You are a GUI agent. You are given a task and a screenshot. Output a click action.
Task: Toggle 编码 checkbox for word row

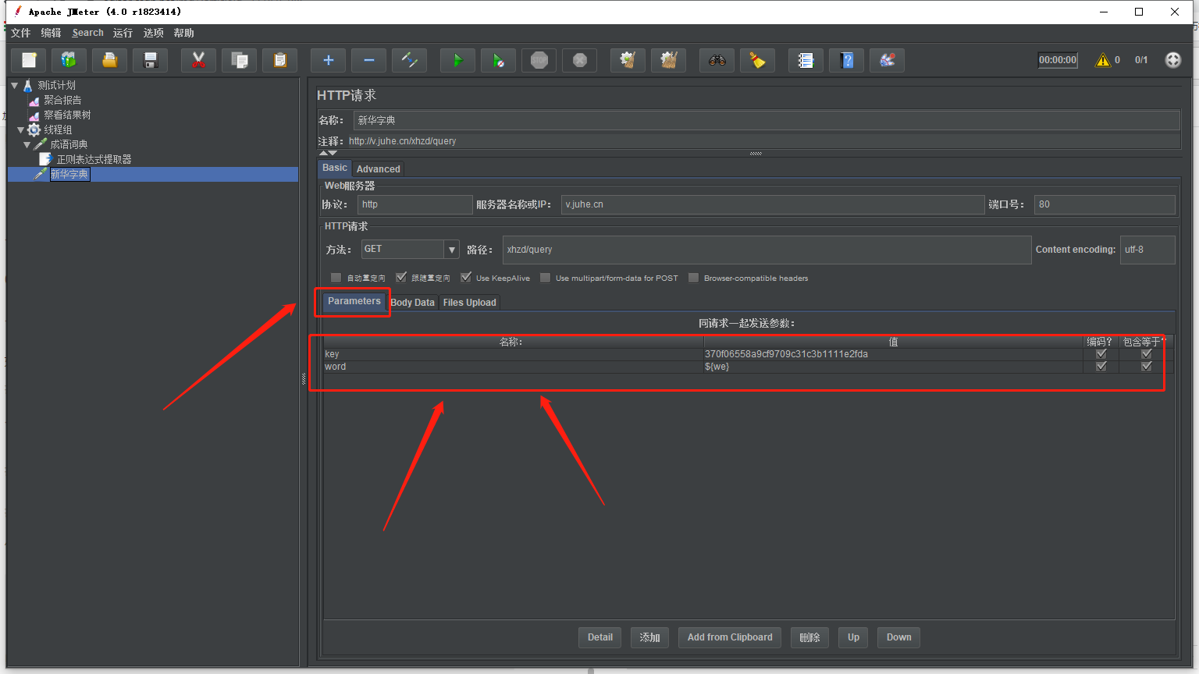(x=1101, y=367)
